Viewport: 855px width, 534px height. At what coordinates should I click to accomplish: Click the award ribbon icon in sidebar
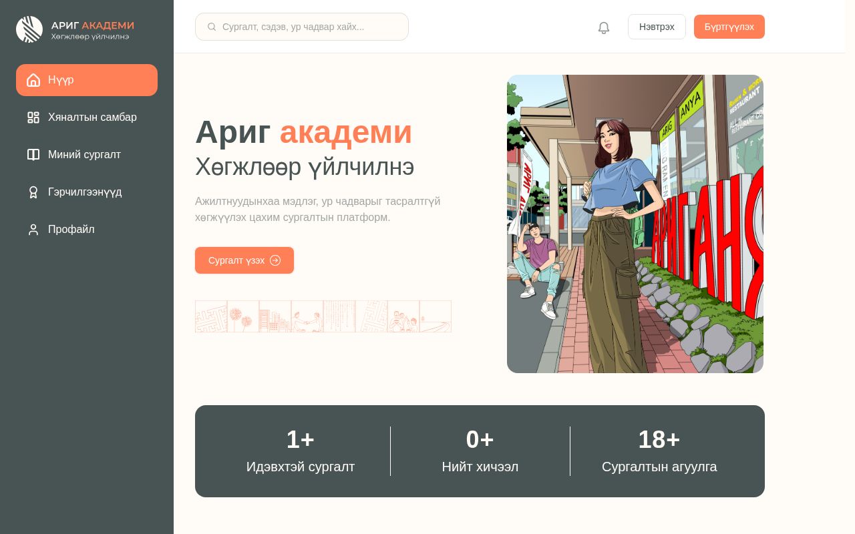pos(33,192)
